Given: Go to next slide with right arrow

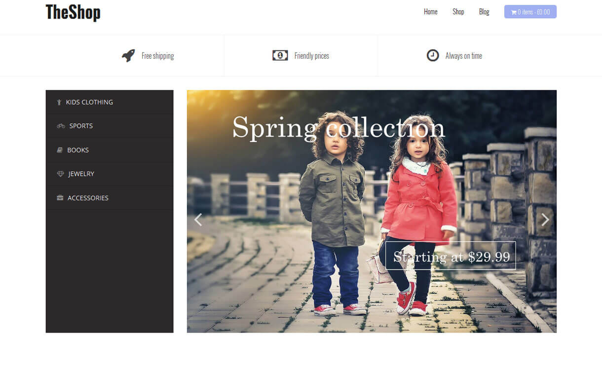Looking at the screenshot, I should (x=545, y=220).
